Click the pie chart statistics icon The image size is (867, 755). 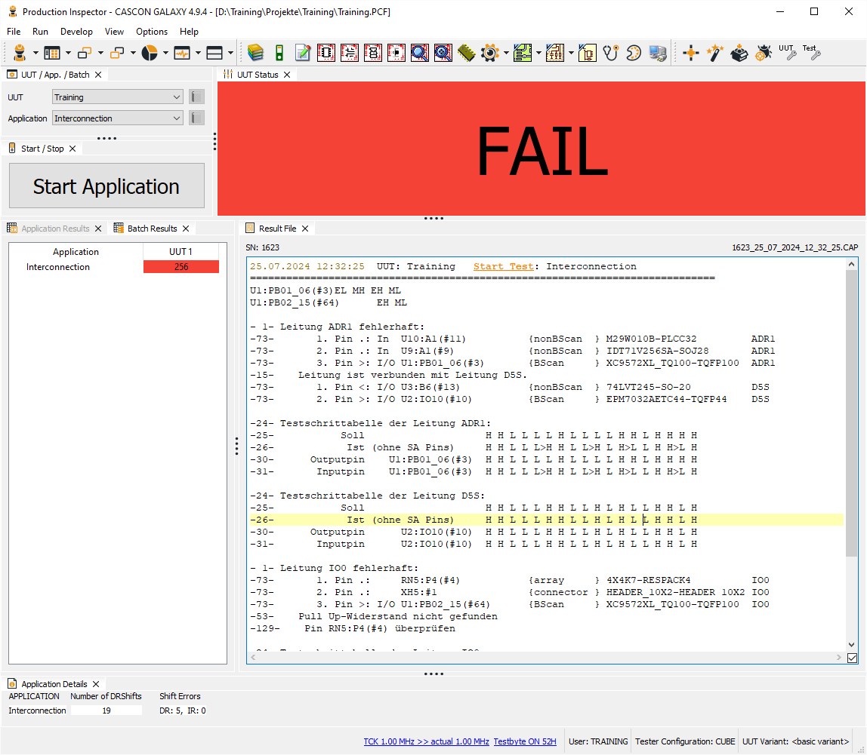[x=150, y=53]
